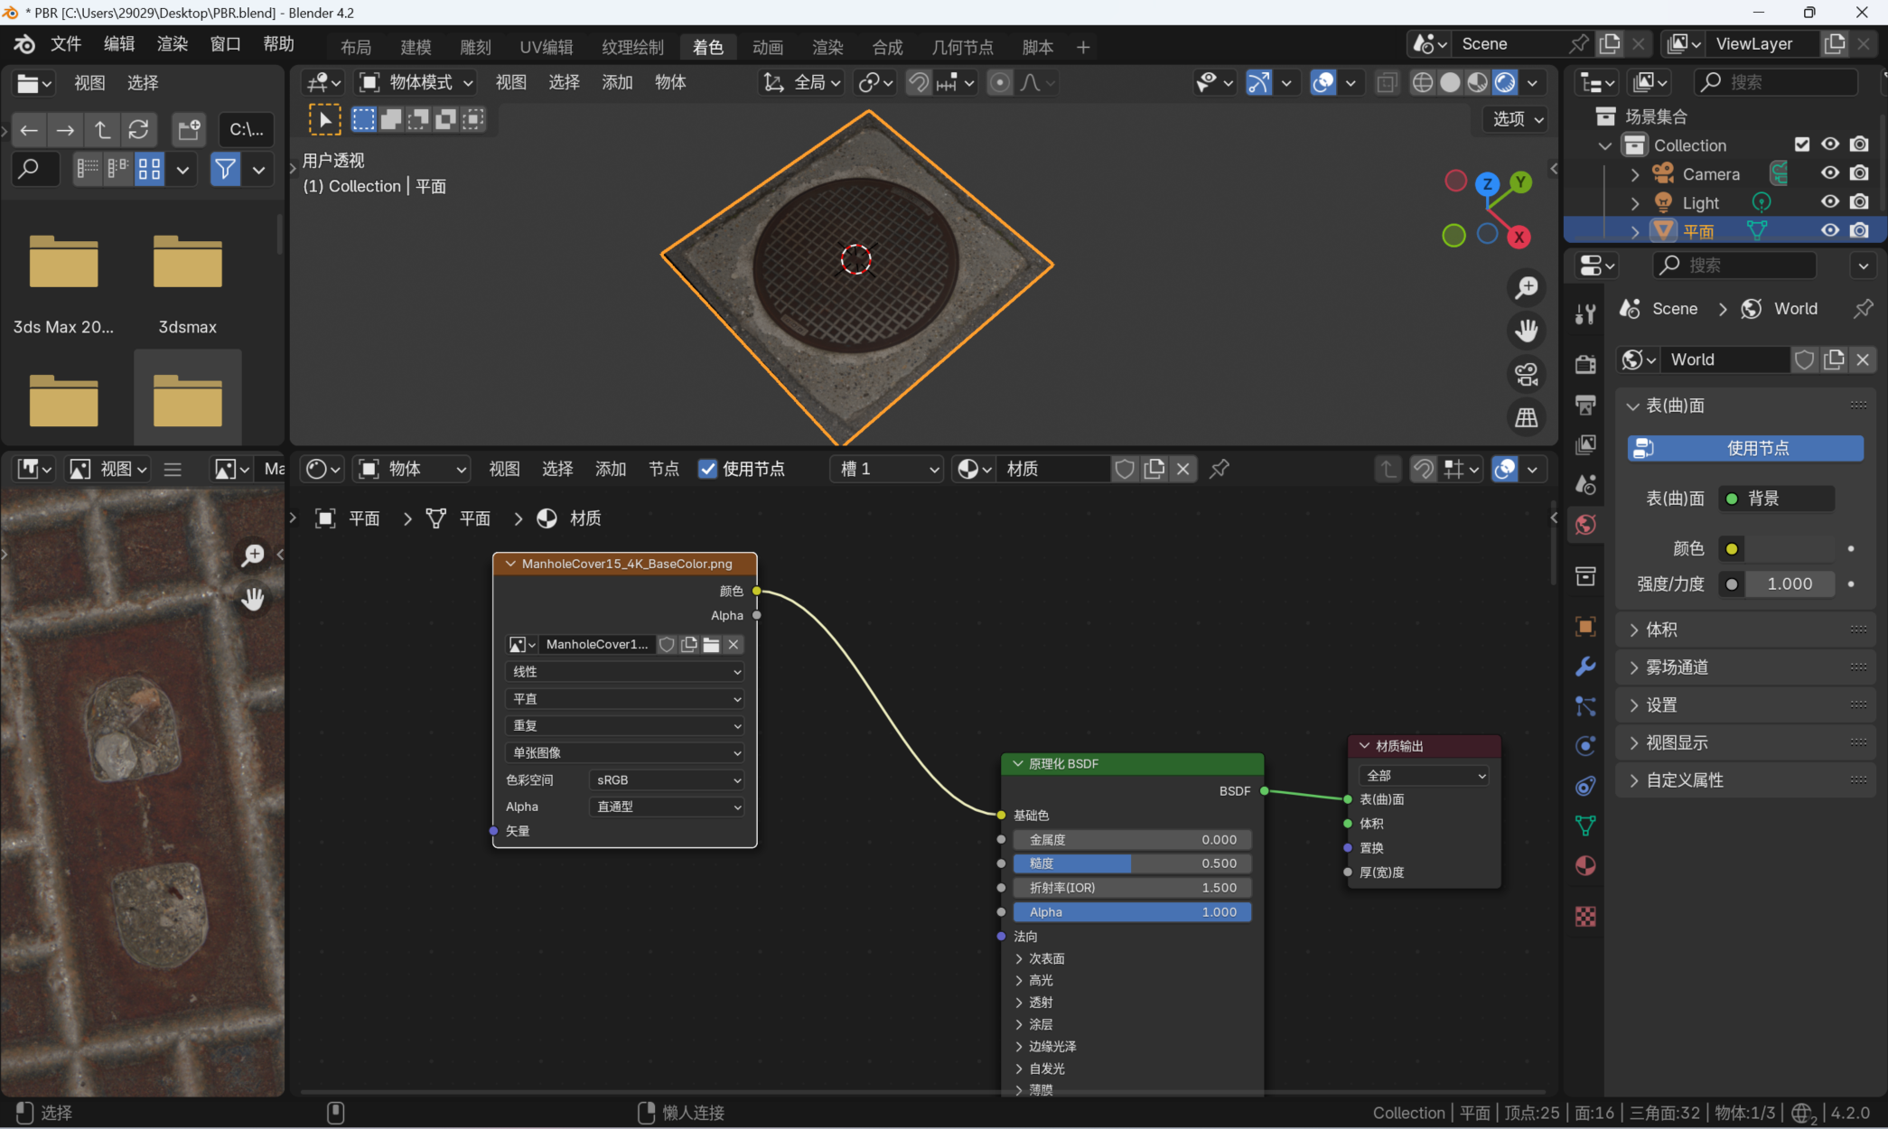Switch to the UV Editing workspace tab
Viewport: 1888px width, 1129px height.
546,47
